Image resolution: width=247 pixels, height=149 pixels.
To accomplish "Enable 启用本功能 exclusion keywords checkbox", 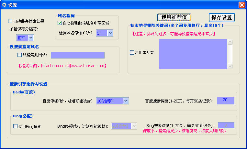I will (132, 52).
